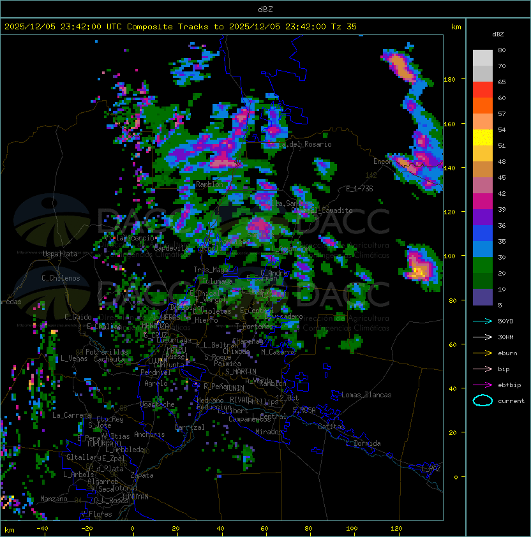This screenshot has height=537, width=531.
Task: Click the 'eburn' legend label
Action: click(x=507, y=353)
